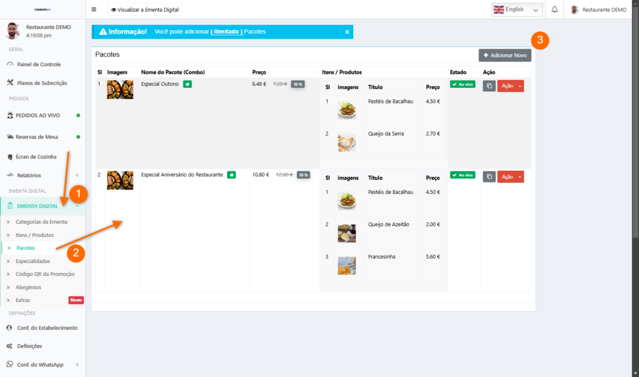Toggle Ao vivo status for Especial Aniversário
The image size is (639, 377).
pyautogui.click(x=462, y=175)
